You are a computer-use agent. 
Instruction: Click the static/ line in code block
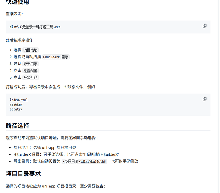tap(16, 105)
